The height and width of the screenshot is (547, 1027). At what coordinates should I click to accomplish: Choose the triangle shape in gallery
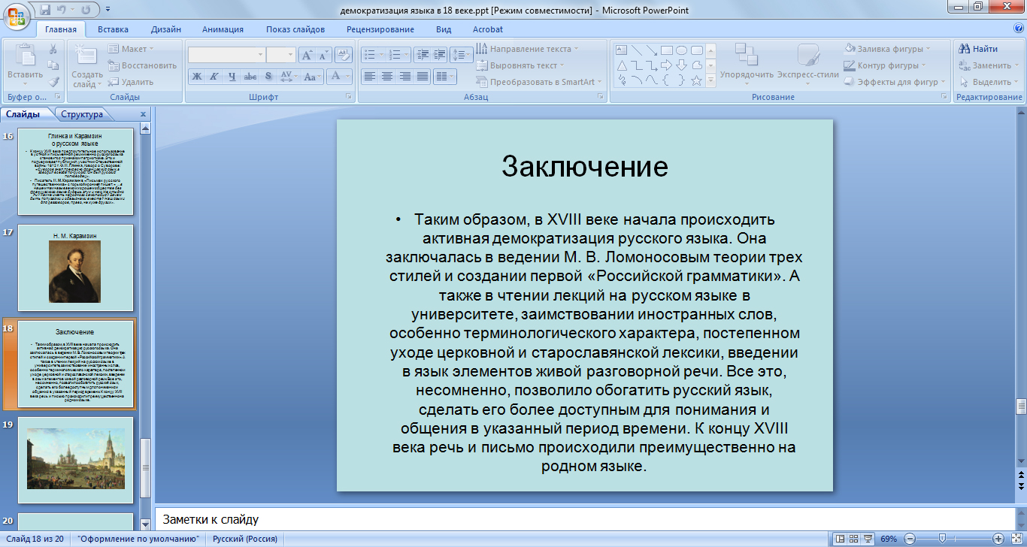622,65
